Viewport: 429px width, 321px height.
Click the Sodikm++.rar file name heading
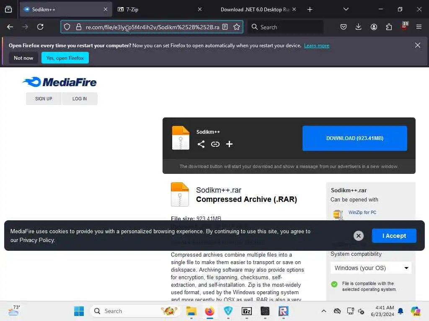(x=219, y=190)
